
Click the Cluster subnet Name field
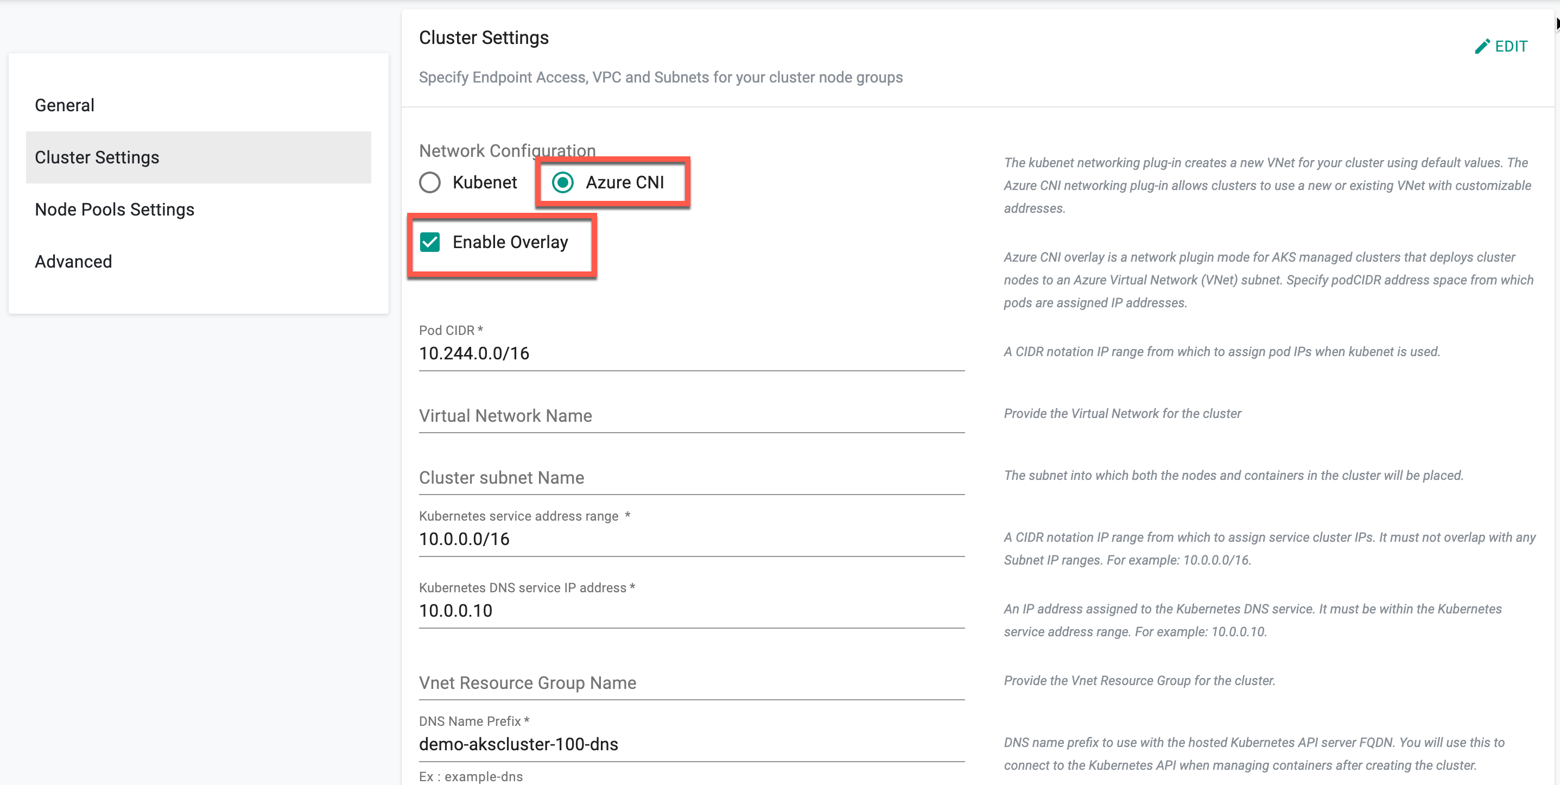click(692, 477)
